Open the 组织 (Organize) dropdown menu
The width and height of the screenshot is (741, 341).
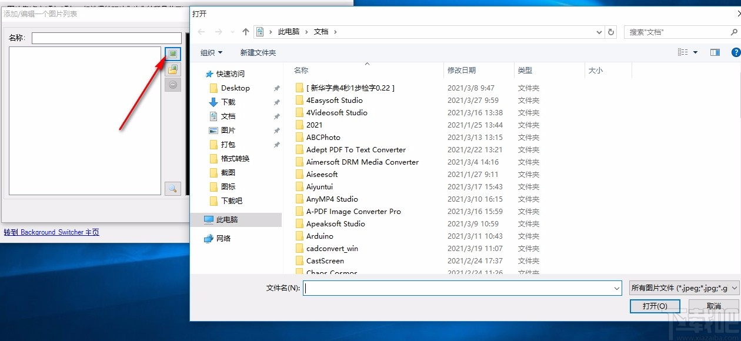(211, 52)
